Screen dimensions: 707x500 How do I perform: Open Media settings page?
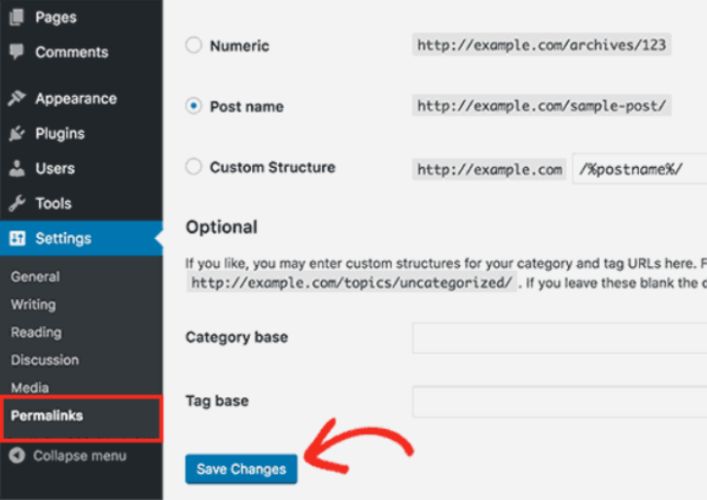28,387
